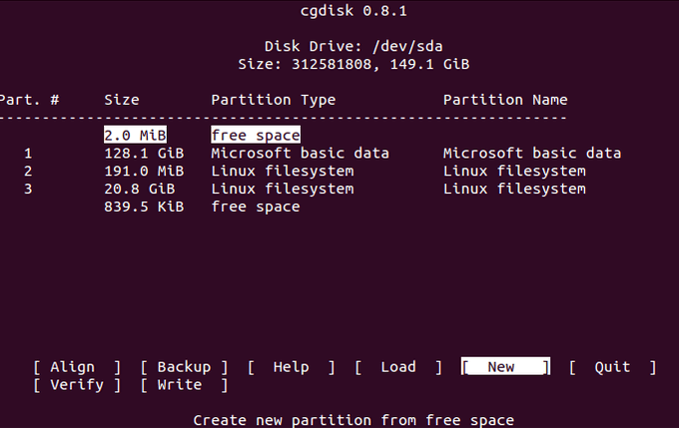Activate the highlighted New option
Viewport: 679px width, 428px height.
(x=505, y=367)
